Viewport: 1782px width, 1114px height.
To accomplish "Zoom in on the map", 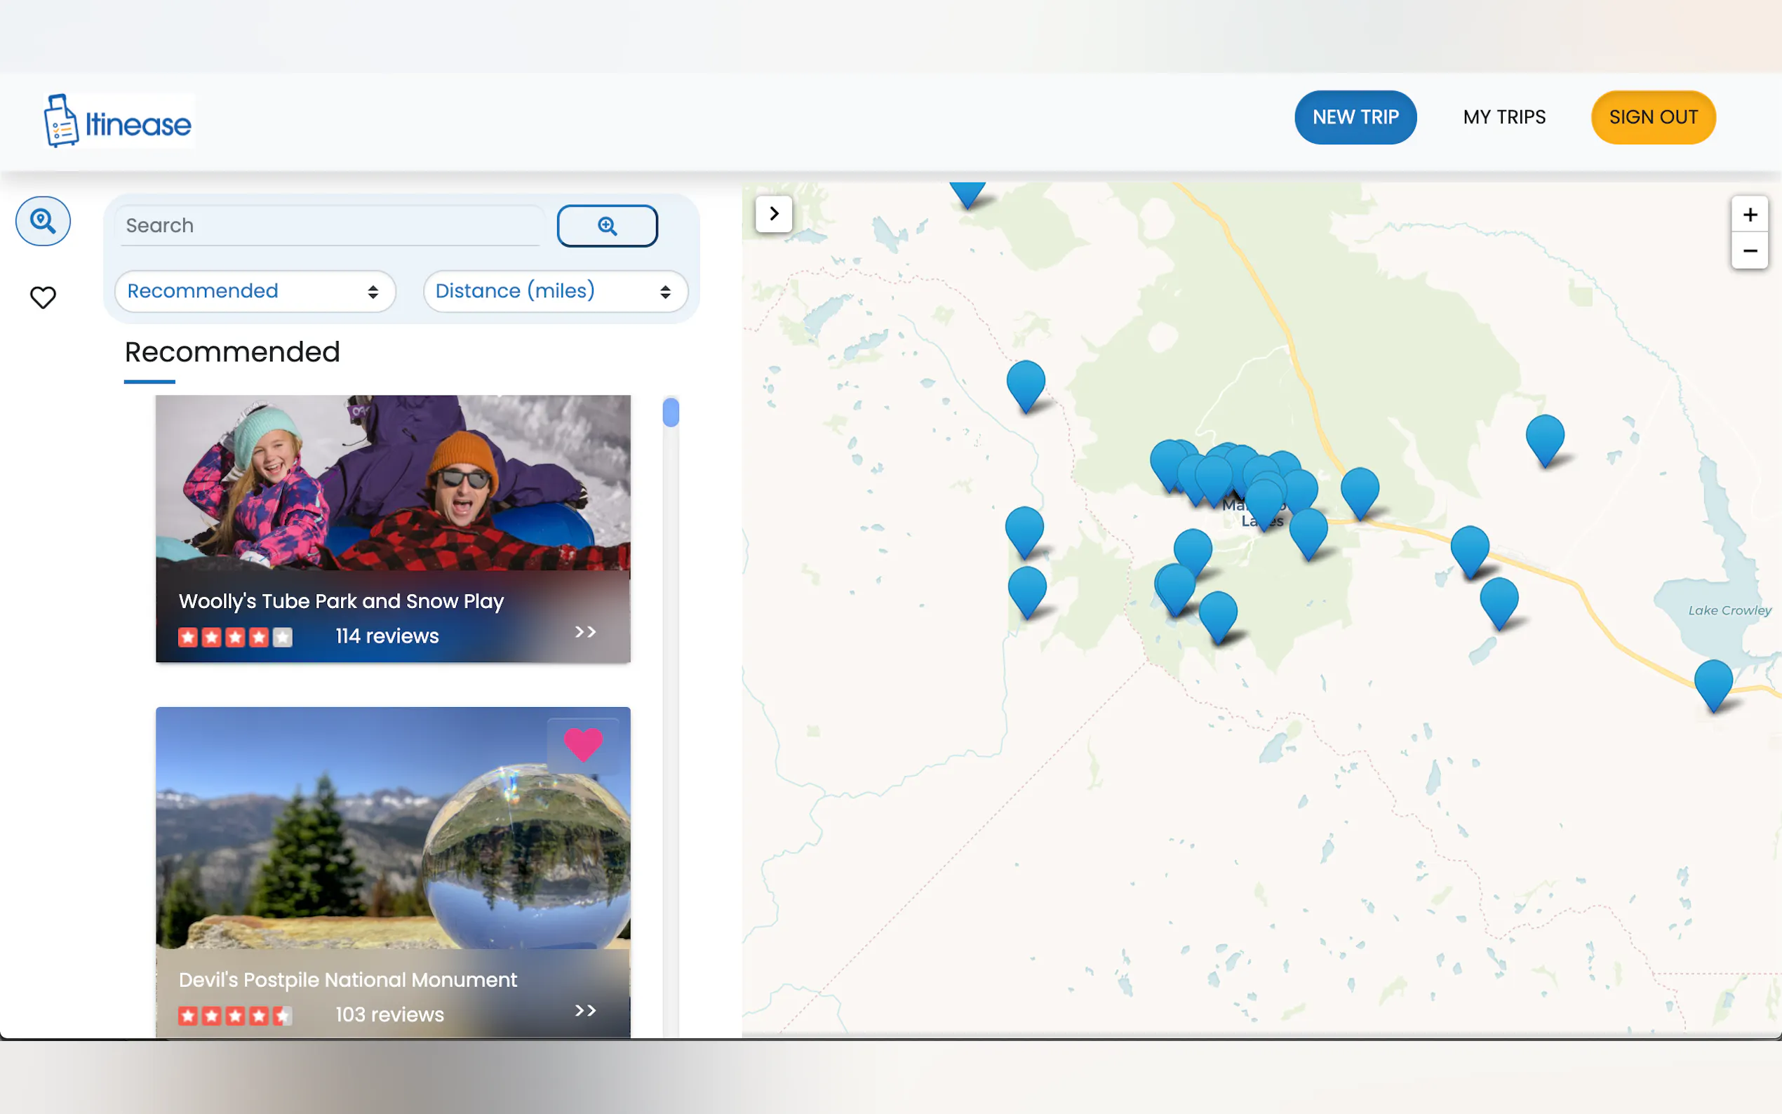I will click(1749, 215).
